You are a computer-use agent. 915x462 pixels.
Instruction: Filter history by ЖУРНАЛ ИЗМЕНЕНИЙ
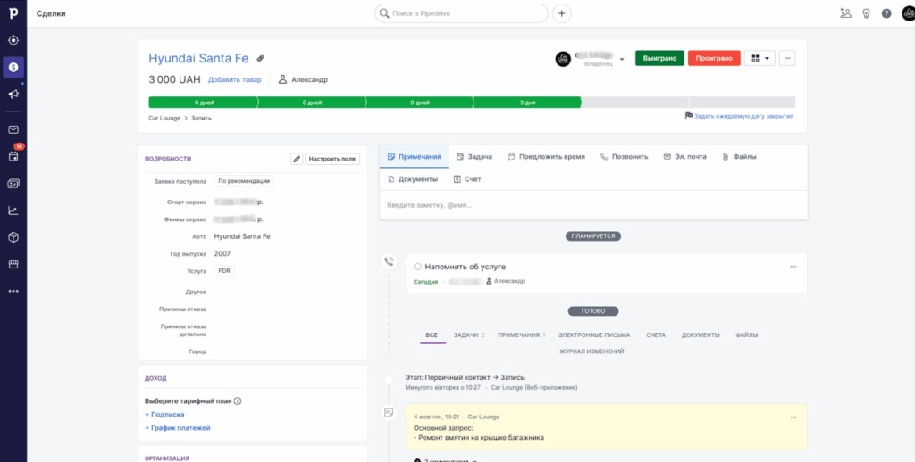coord(592,351)
